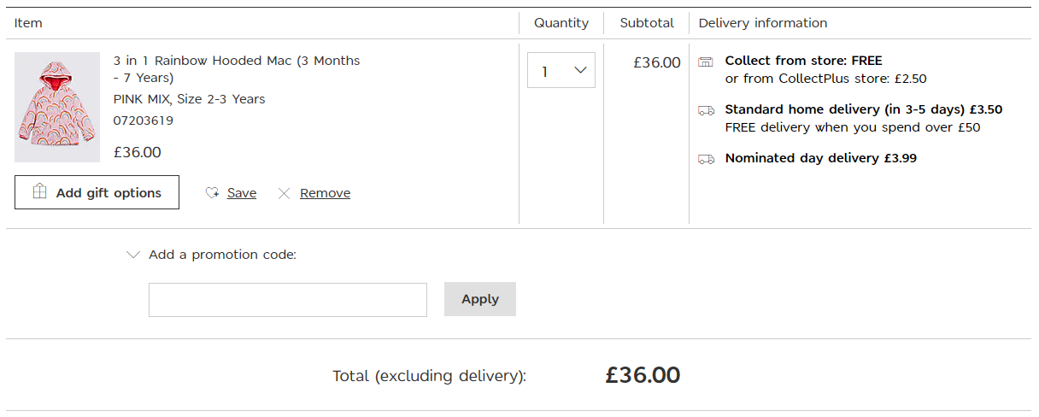The width and height of the screenshot is (1039, 417).
Task: Open the rainbow mac product thumbnail
Action: click(57, 107)
